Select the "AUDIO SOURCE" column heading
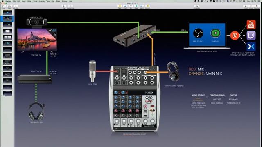Image resolution: width=262 pixels, height=147 pixels. (198, 95)
